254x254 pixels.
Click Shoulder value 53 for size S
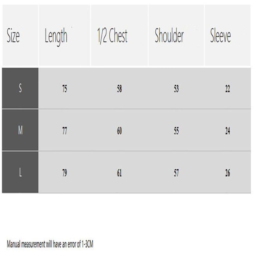[x=176, y=89]
